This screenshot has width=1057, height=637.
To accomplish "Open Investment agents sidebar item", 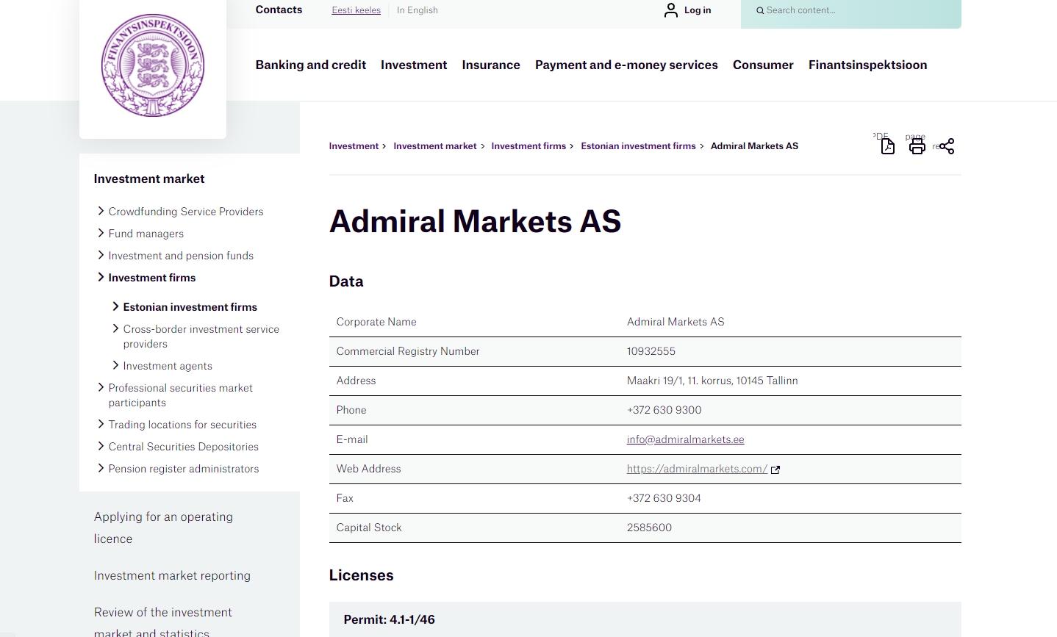I will click(x=168, y=366).
